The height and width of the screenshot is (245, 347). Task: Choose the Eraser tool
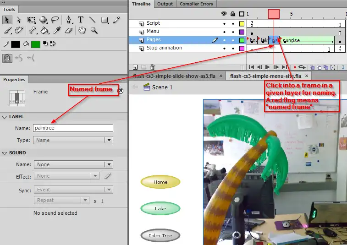coord(69,31)
